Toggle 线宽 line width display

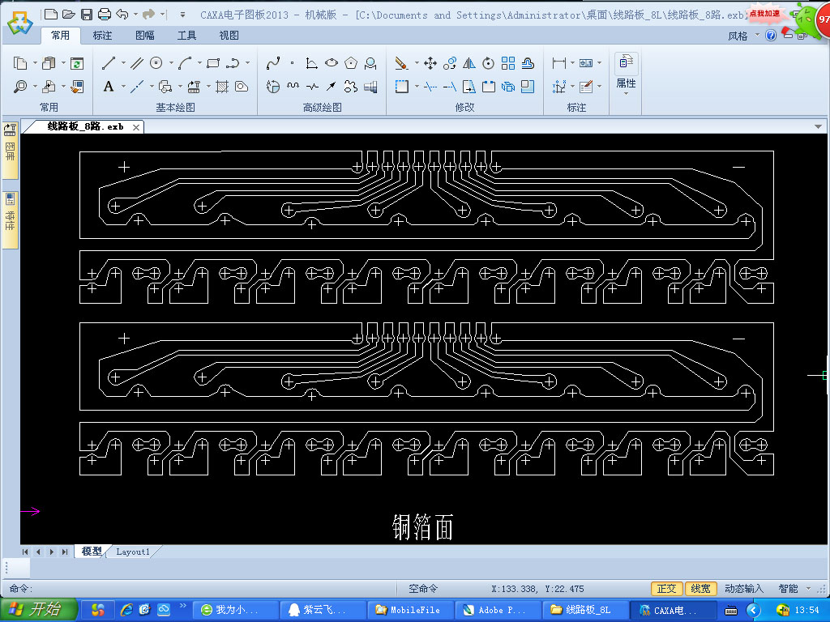[700, 589]
